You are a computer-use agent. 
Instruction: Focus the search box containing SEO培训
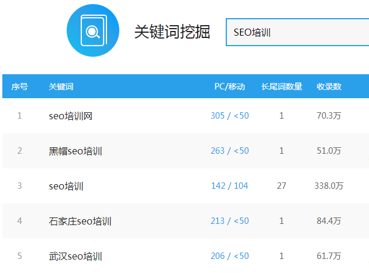297,32
